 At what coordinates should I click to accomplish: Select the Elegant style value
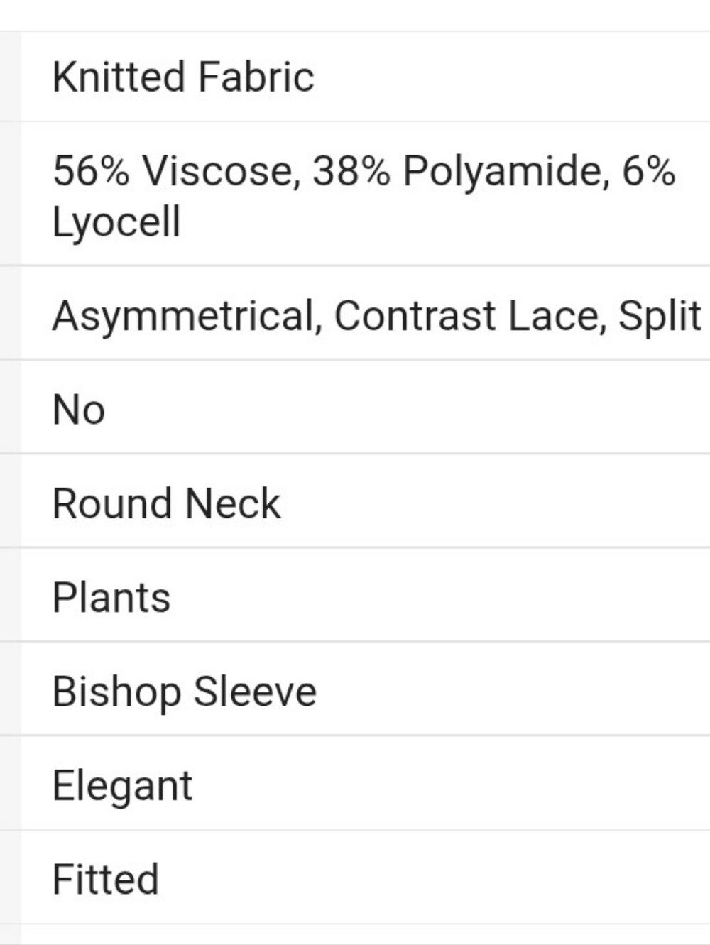[122, 786]
